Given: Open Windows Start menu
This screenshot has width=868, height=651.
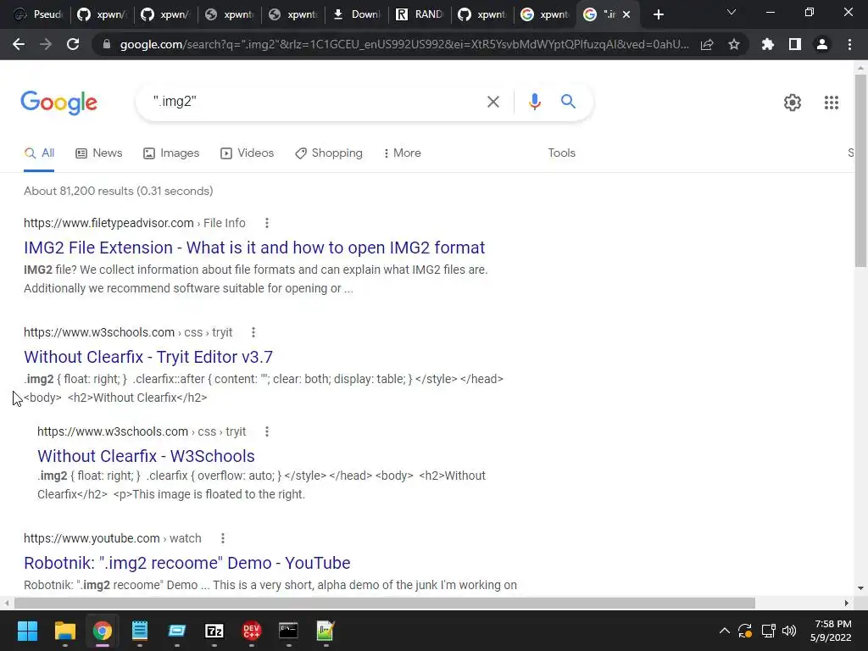Looking at the screenshot, I should (27, 631).
